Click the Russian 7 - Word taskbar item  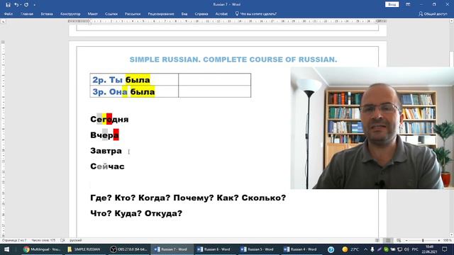pyautogui.click(x=172, y=249)
